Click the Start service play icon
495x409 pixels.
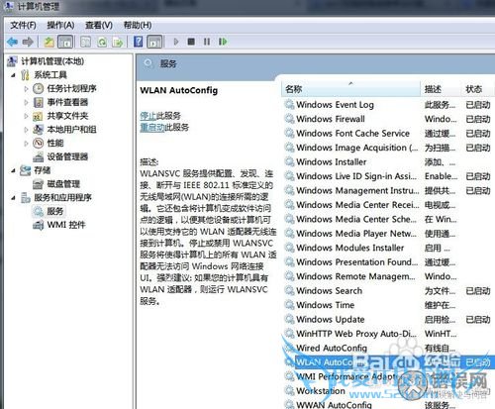176,42
